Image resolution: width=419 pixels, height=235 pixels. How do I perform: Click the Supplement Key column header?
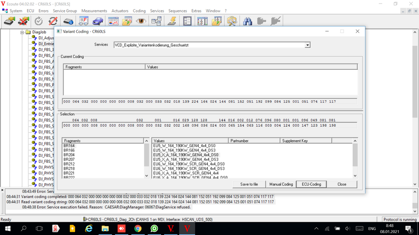tap(306, 141)
